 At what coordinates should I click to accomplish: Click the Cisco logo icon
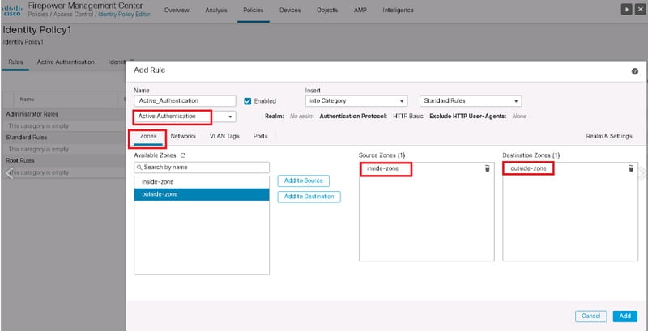tap(12, 11)
